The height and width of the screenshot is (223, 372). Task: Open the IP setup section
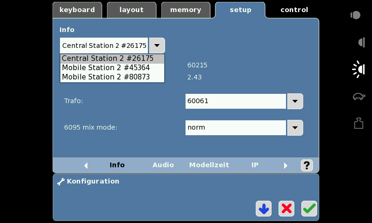point(255,165)
